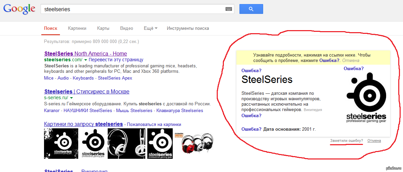Open the on-screen keyboard icon
The image size is (403, 172).
[x=229, y=9]
